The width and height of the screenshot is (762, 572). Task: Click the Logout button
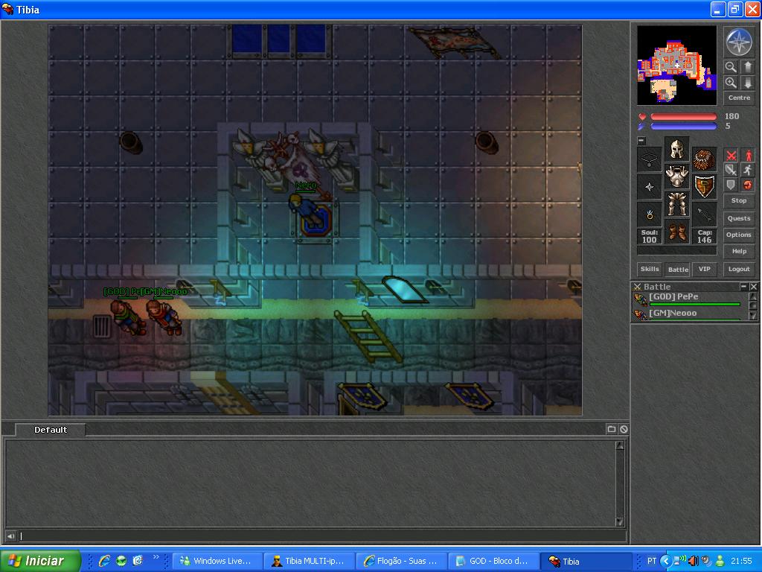(739, 269)
